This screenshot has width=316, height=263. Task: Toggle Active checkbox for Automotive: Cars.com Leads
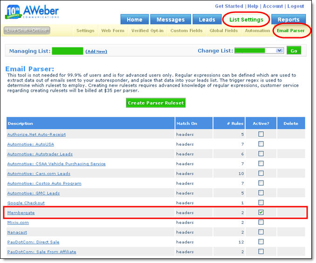click(261, 173)
